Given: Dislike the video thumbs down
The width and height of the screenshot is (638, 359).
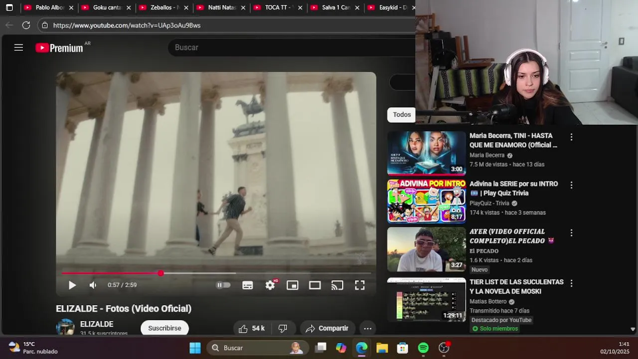Looking at the screenshot, I should (x=283, y=328).
